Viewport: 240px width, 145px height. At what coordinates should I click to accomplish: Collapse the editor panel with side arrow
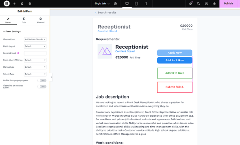(x=51, y=77)
